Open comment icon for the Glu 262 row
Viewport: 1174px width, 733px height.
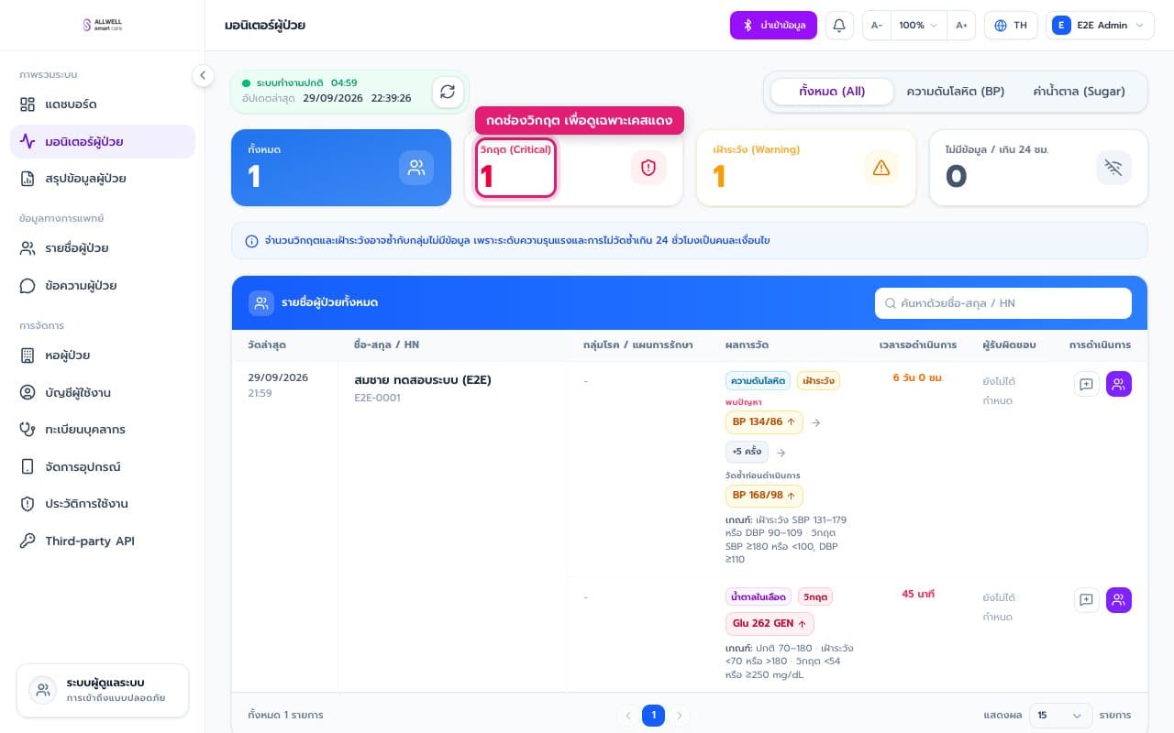(1086, 600)
